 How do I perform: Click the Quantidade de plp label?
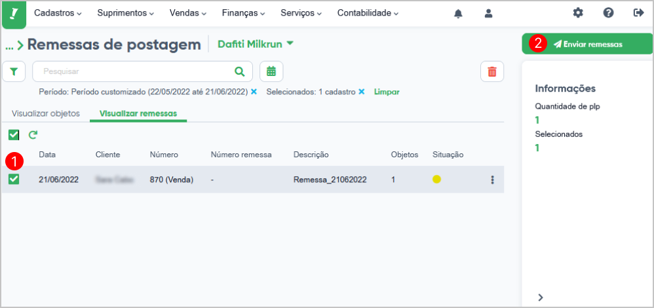(567, 106)
